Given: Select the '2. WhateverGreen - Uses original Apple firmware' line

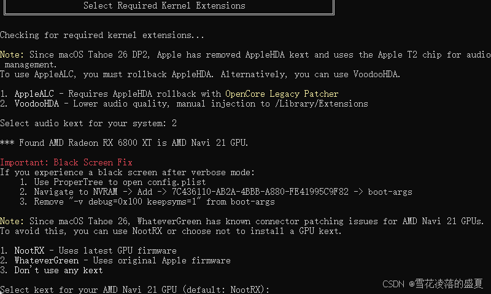Looking at the screenshot, I should coord(115,260).
